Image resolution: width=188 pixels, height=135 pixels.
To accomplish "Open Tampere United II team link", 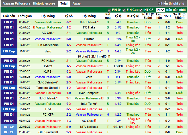I will tap(48, 88).
